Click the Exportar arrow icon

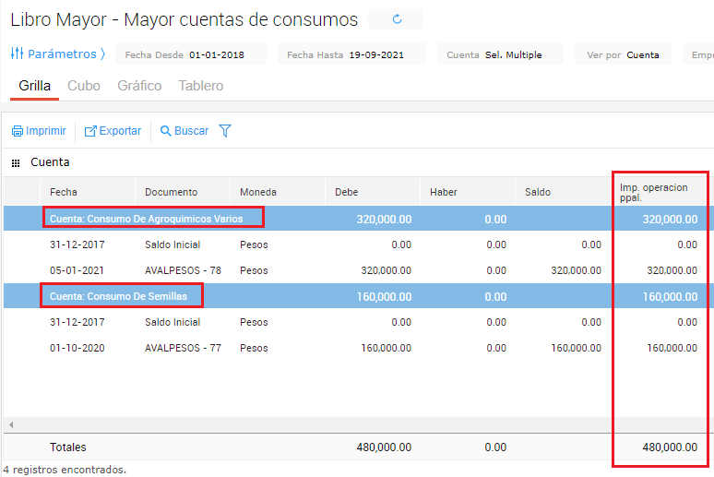click(90, 131)
